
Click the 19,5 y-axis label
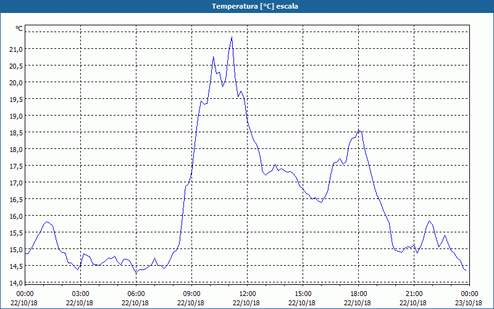(x=17, y=99)
